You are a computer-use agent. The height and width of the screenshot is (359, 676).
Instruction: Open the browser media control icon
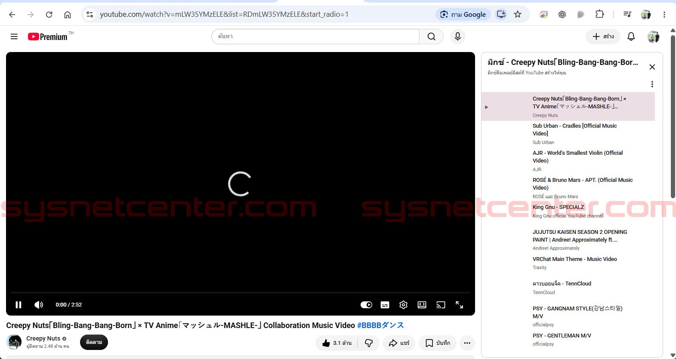click(627, 15)
